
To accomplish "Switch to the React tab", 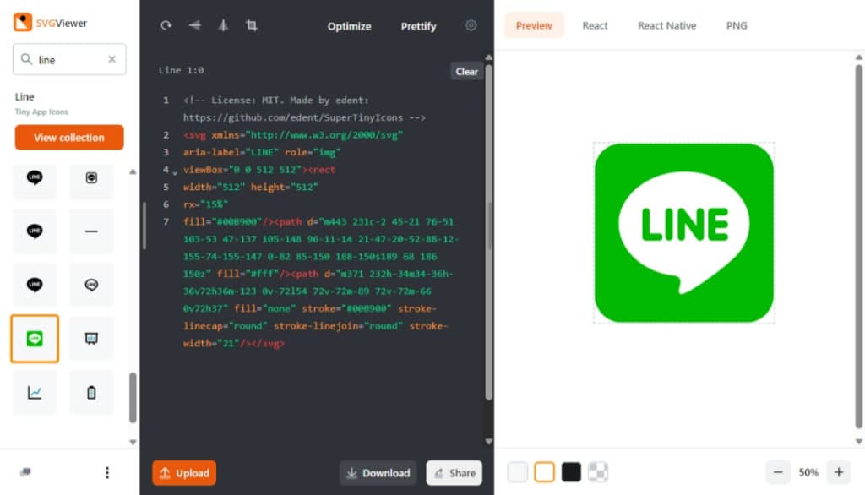I will coord(595,25).
